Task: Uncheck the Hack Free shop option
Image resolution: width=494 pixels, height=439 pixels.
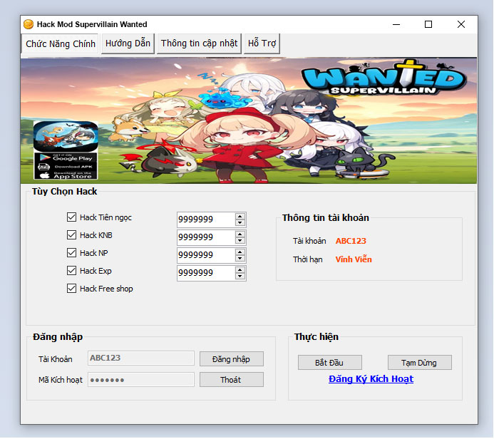Action: [71, 289]
